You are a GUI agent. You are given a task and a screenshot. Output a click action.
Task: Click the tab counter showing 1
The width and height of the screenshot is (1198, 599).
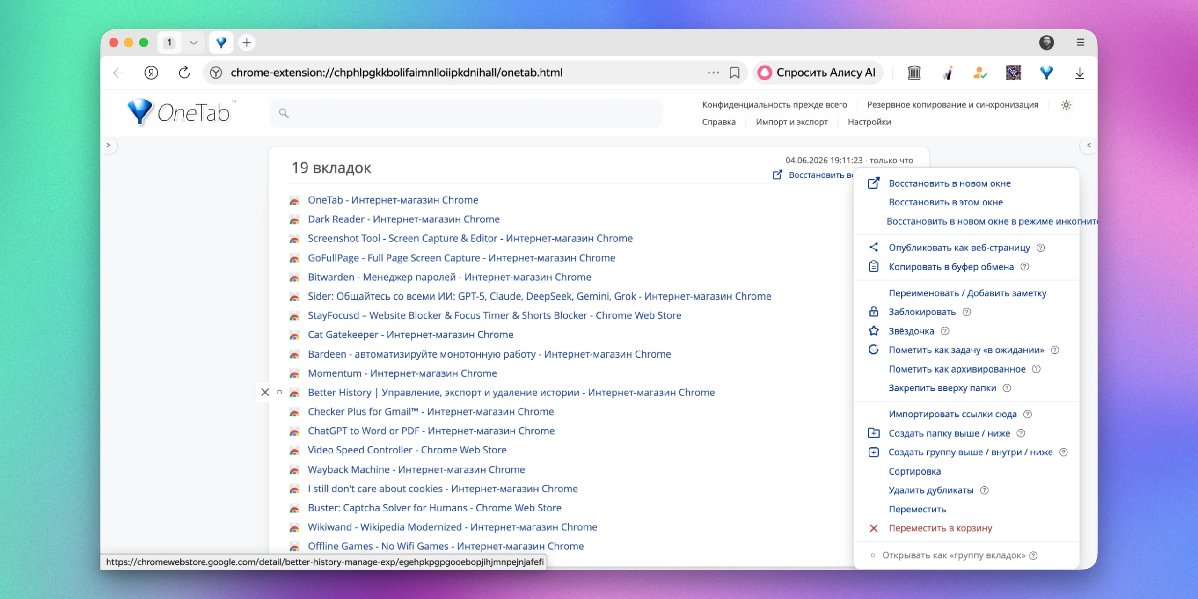169,43
